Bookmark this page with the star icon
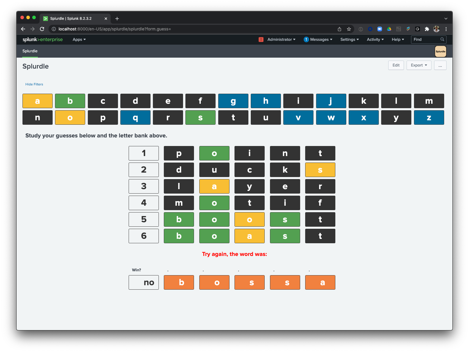The width and height of the screenshot is (469, 352). [x=349, y=29]
